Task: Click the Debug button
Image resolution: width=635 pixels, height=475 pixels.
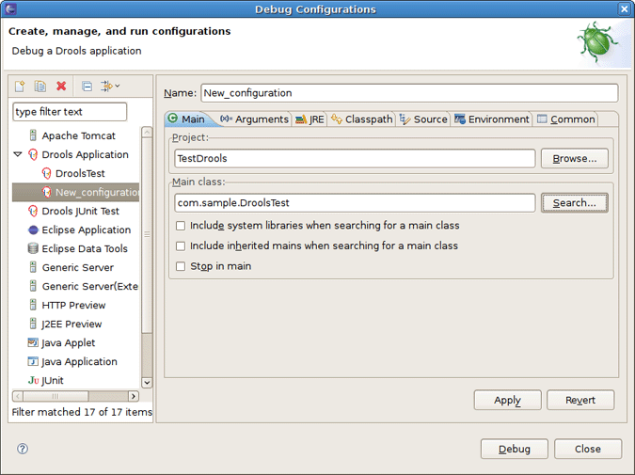Action: [515, 449]
